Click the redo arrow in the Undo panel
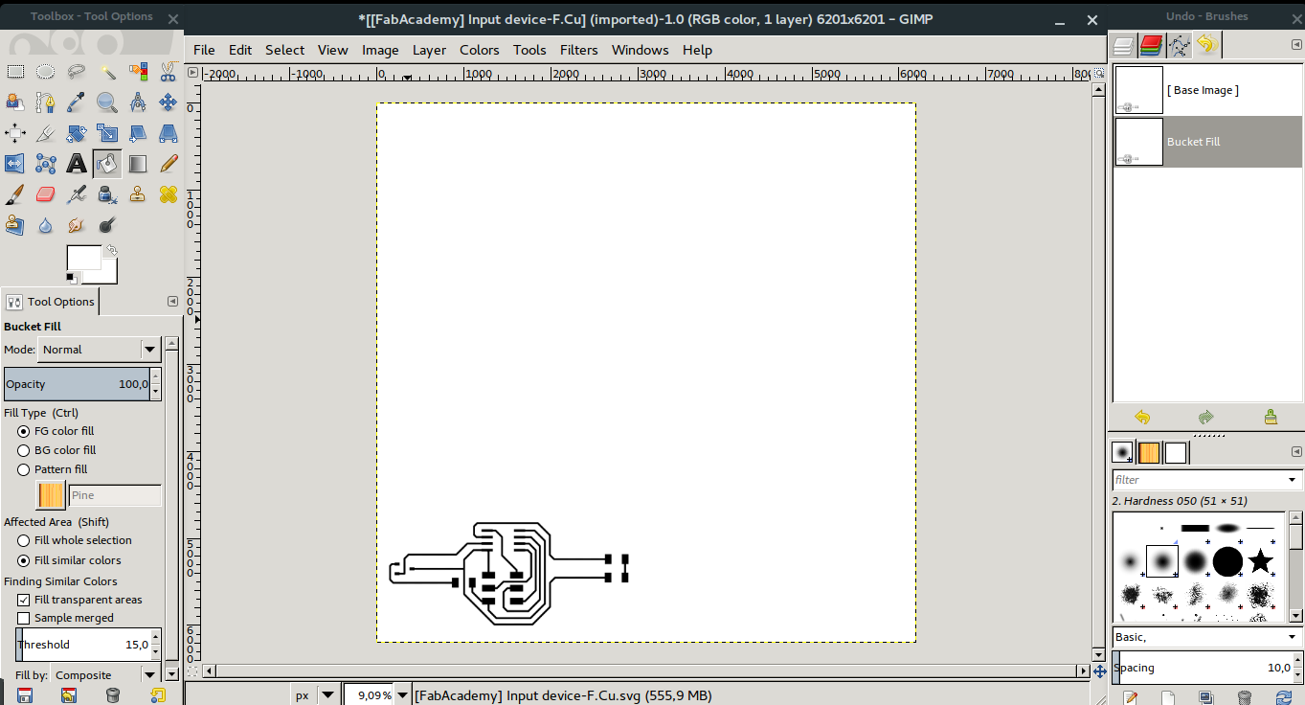 pyautogui.click(x=1205, y=417)
